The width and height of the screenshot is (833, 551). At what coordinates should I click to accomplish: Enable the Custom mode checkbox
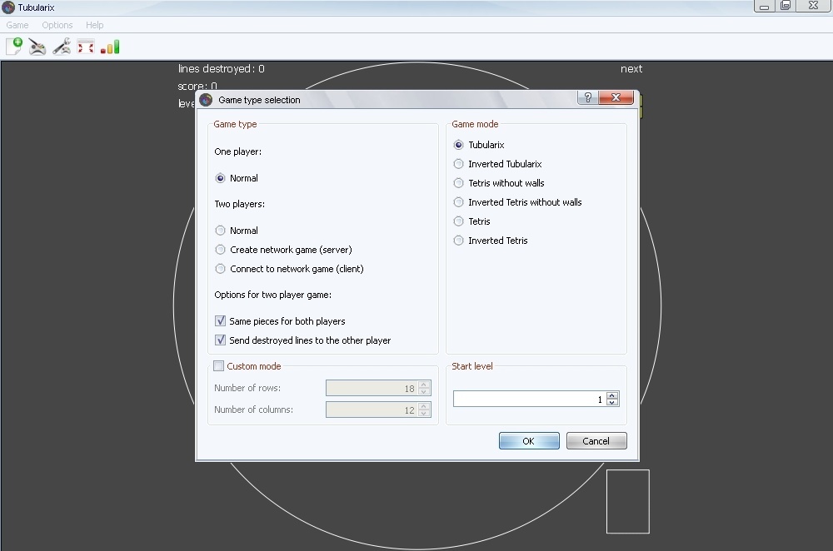click(x=218, y=365)
